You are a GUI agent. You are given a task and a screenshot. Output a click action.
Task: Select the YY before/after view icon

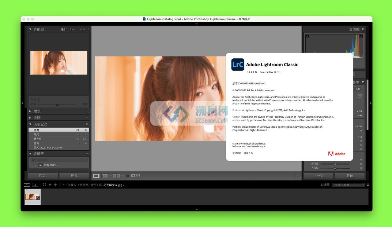[116, 176]
